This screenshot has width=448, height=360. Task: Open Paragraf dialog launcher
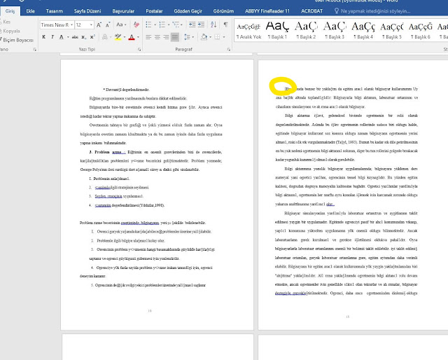(x=229, y=50)
